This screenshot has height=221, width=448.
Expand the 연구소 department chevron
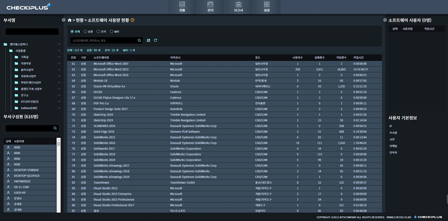pyautogui.click(x=59, y=96)
